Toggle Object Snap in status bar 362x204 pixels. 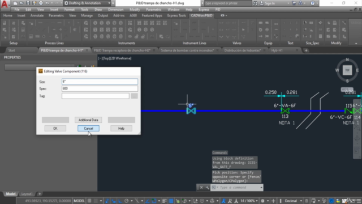[x=154, y=201]
